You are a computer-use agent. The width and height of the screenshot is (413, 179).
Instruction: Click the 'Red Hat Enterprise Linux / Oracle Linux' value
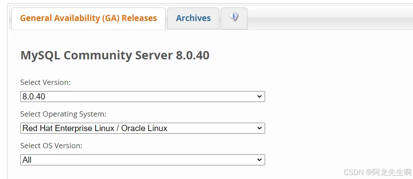(x=95, y=128)
